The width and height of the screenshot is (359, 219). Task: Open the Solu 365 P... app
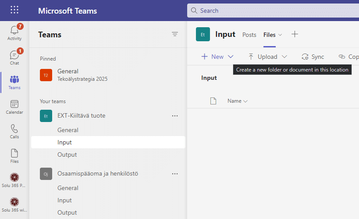click(x=14, y=180)
